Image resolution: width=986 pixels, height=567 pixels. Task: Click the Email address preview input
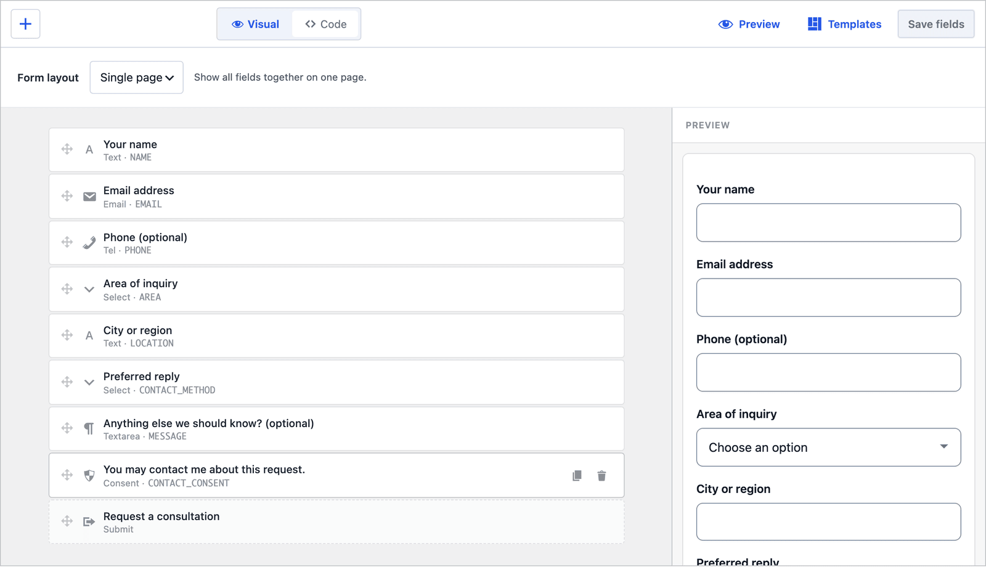tap(828, 298)
